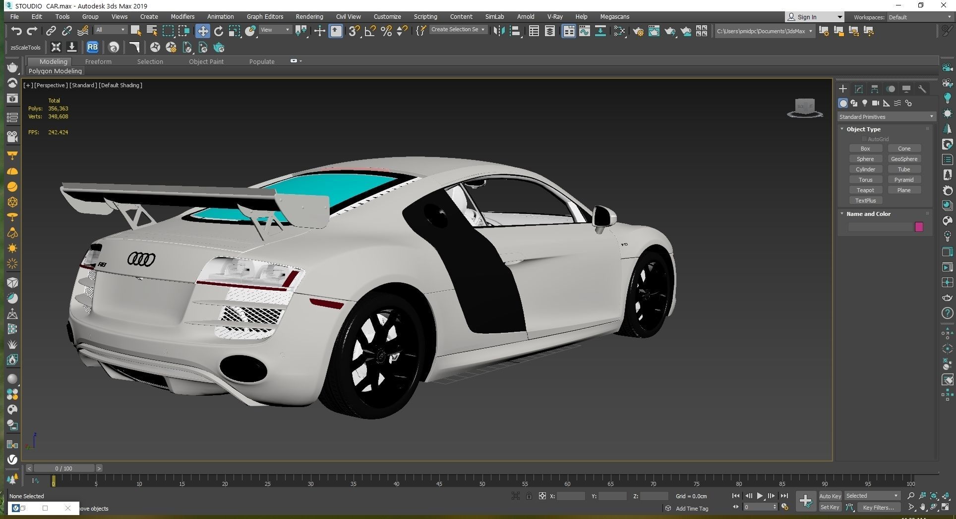This screenshot has height=519, width=956.
Task: Click the 0 / 100 time slider
Action: [63, 468]
